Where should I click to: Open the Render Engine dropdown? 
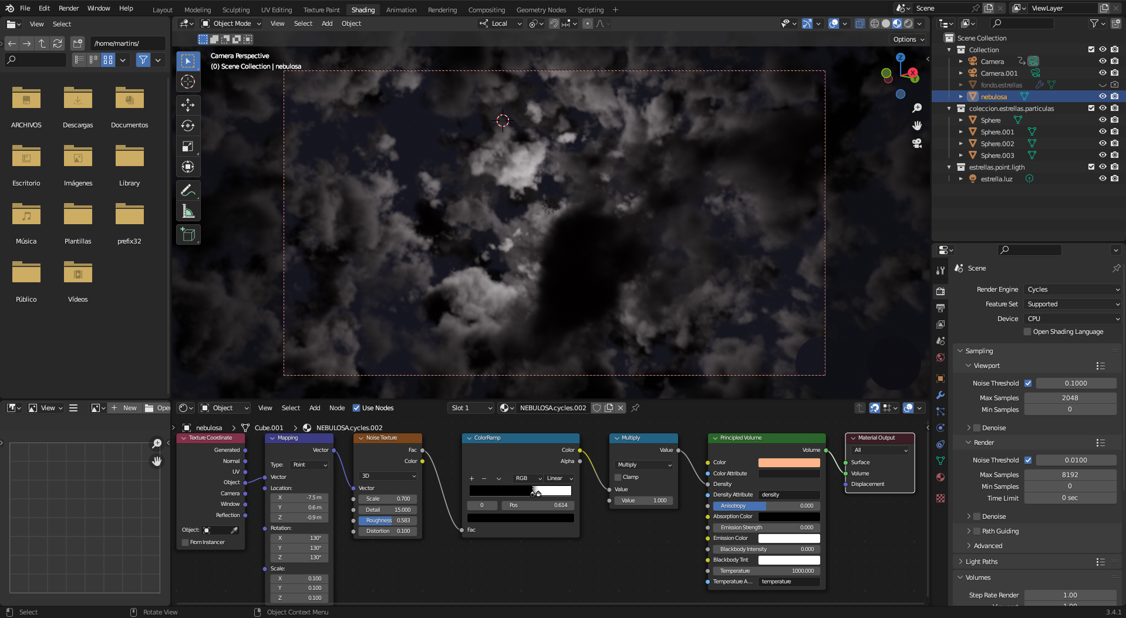1073,289
